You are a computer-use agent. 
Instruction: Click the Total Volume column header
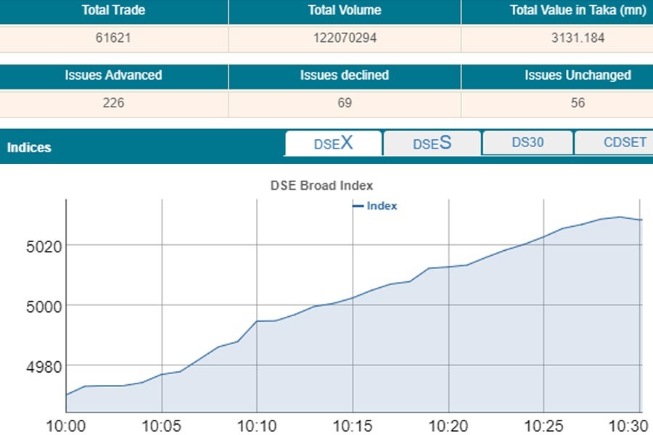coord(345,10)
